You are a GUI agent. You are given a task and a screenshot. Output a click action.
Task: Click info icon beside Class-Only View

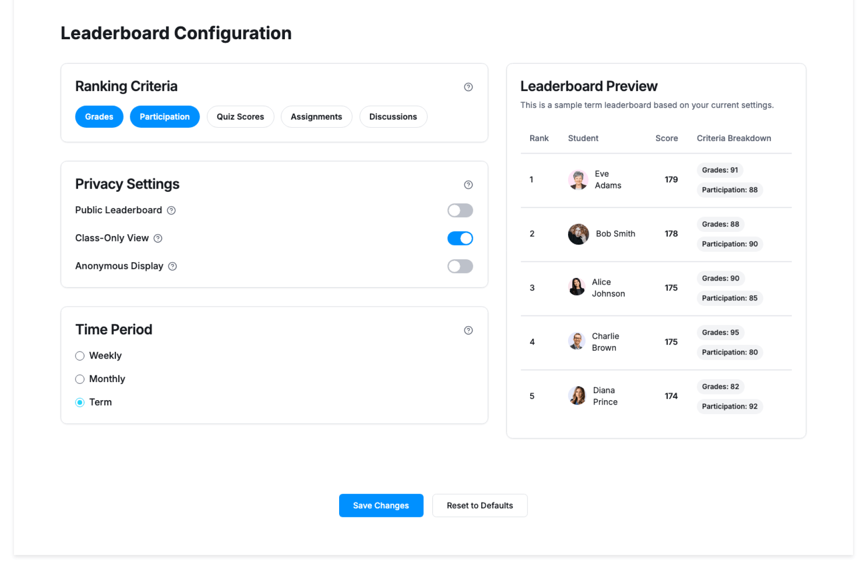click(158, 238)
